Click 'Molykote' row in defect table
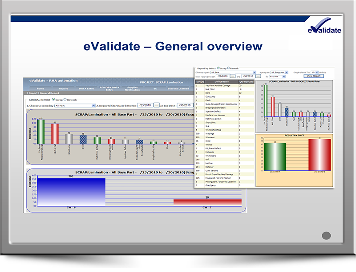 click(225, 152)
